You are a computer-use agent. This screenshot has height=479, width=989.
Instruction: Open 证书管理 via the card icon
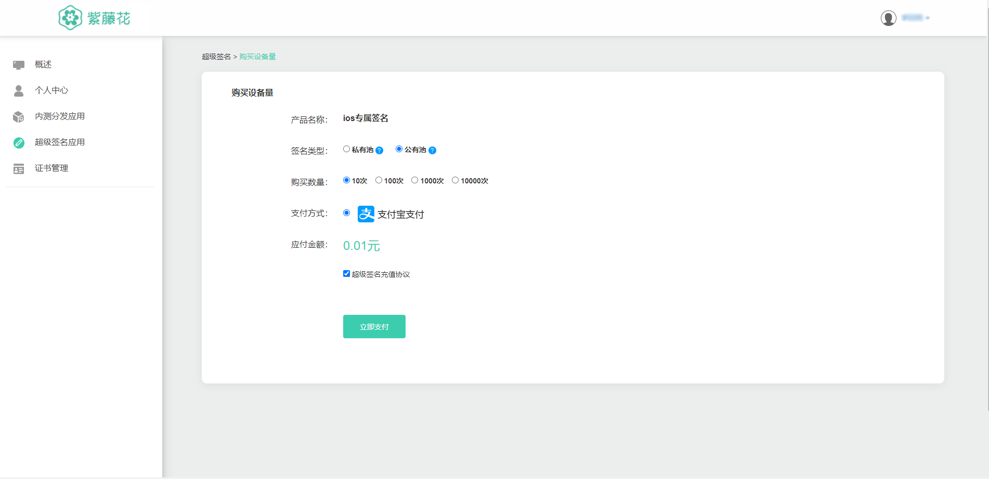tap(19, 168)
